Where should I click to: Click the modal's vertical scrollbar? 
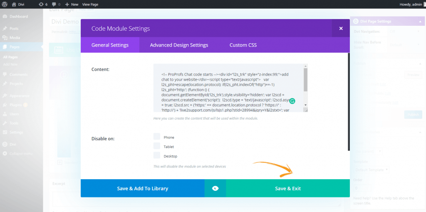coord(349,102)
